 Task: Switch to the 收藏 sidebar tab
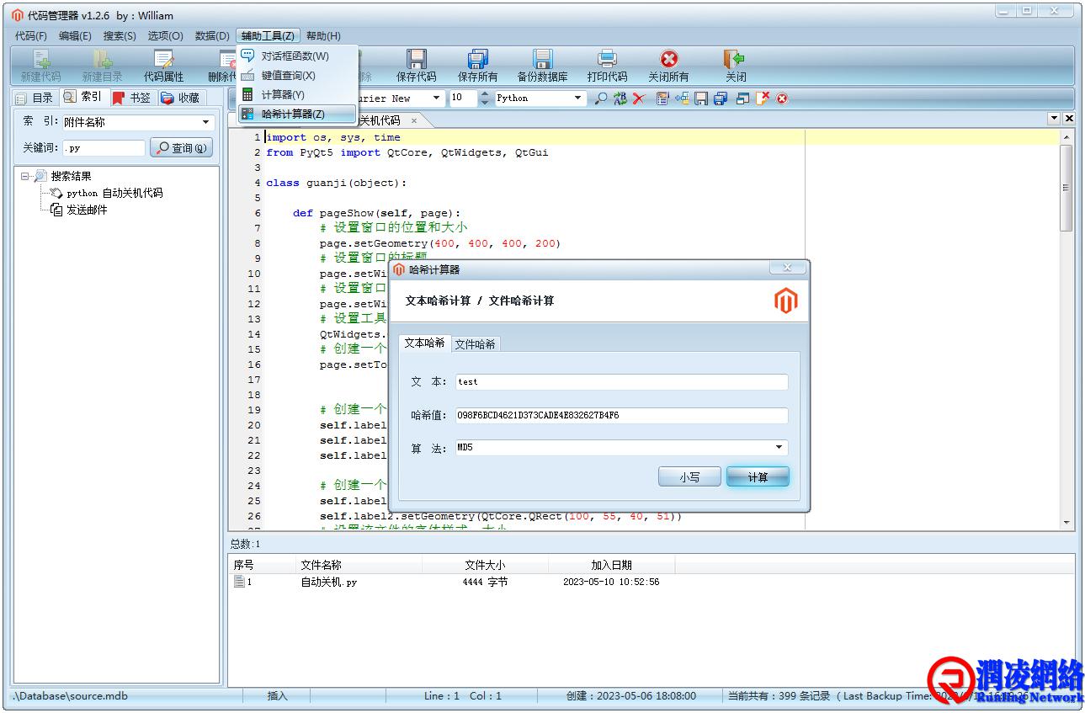[181, 98]
